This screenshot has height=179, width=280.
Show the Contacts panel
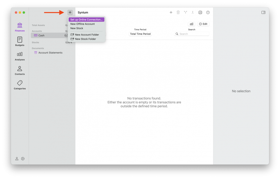click(x=20, y=70)
